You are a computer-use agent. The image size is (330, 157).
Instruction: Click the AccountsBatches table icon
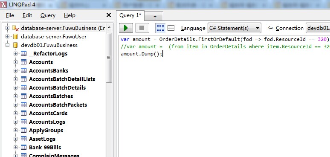point(23,96)
